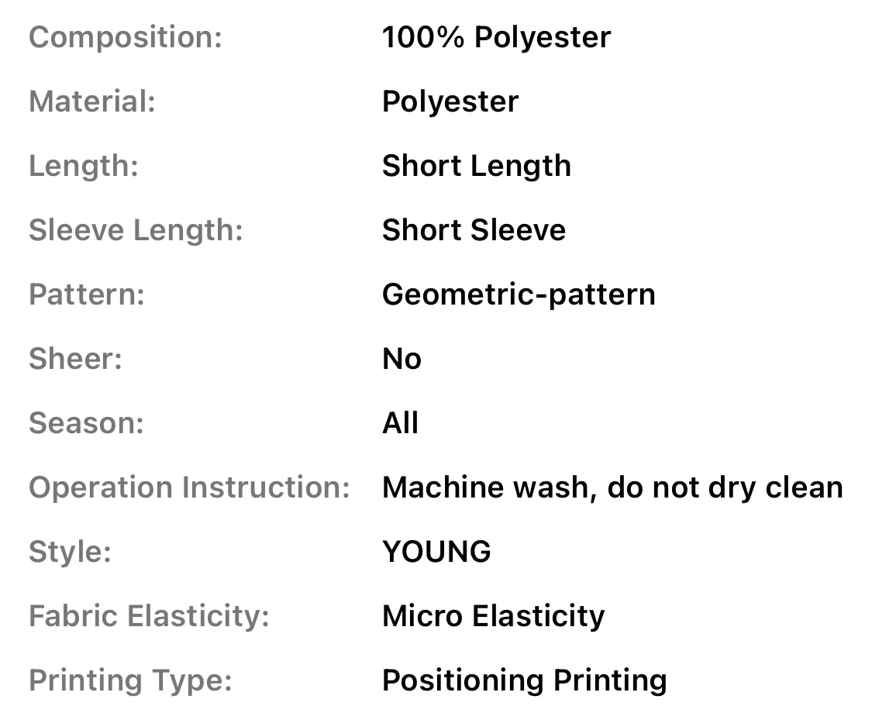Select the Positioning Printing value

[524, 680]
